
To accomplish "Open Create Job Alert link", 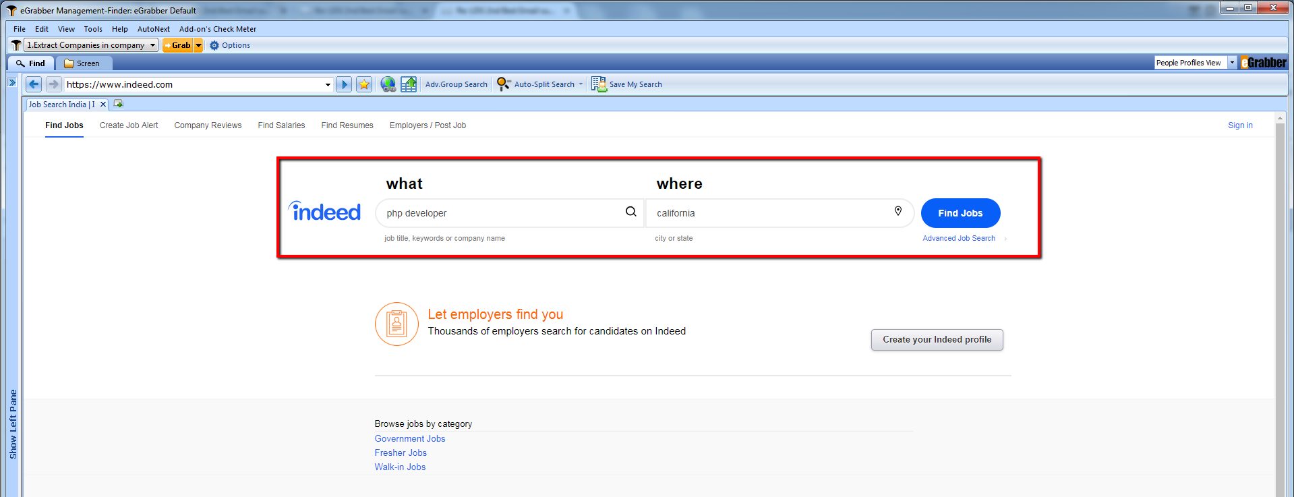I will tap(129, 125).
